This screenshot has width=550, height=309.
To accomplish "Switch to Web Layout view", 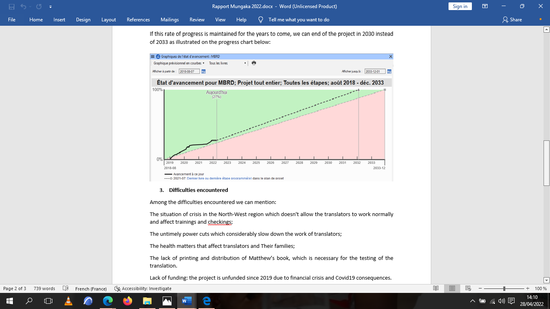I will (468, 288).
